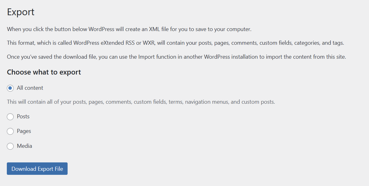Pick the Media radio button
The width and height of the screenshot is (369, 186).
tap(10, 146)
